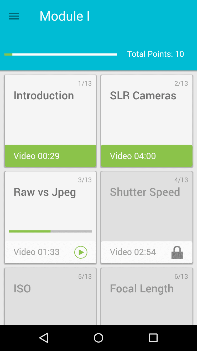Tap the Video 01:33 label
197x351 pixels.
pyautogui.click(x=37, y=252)
